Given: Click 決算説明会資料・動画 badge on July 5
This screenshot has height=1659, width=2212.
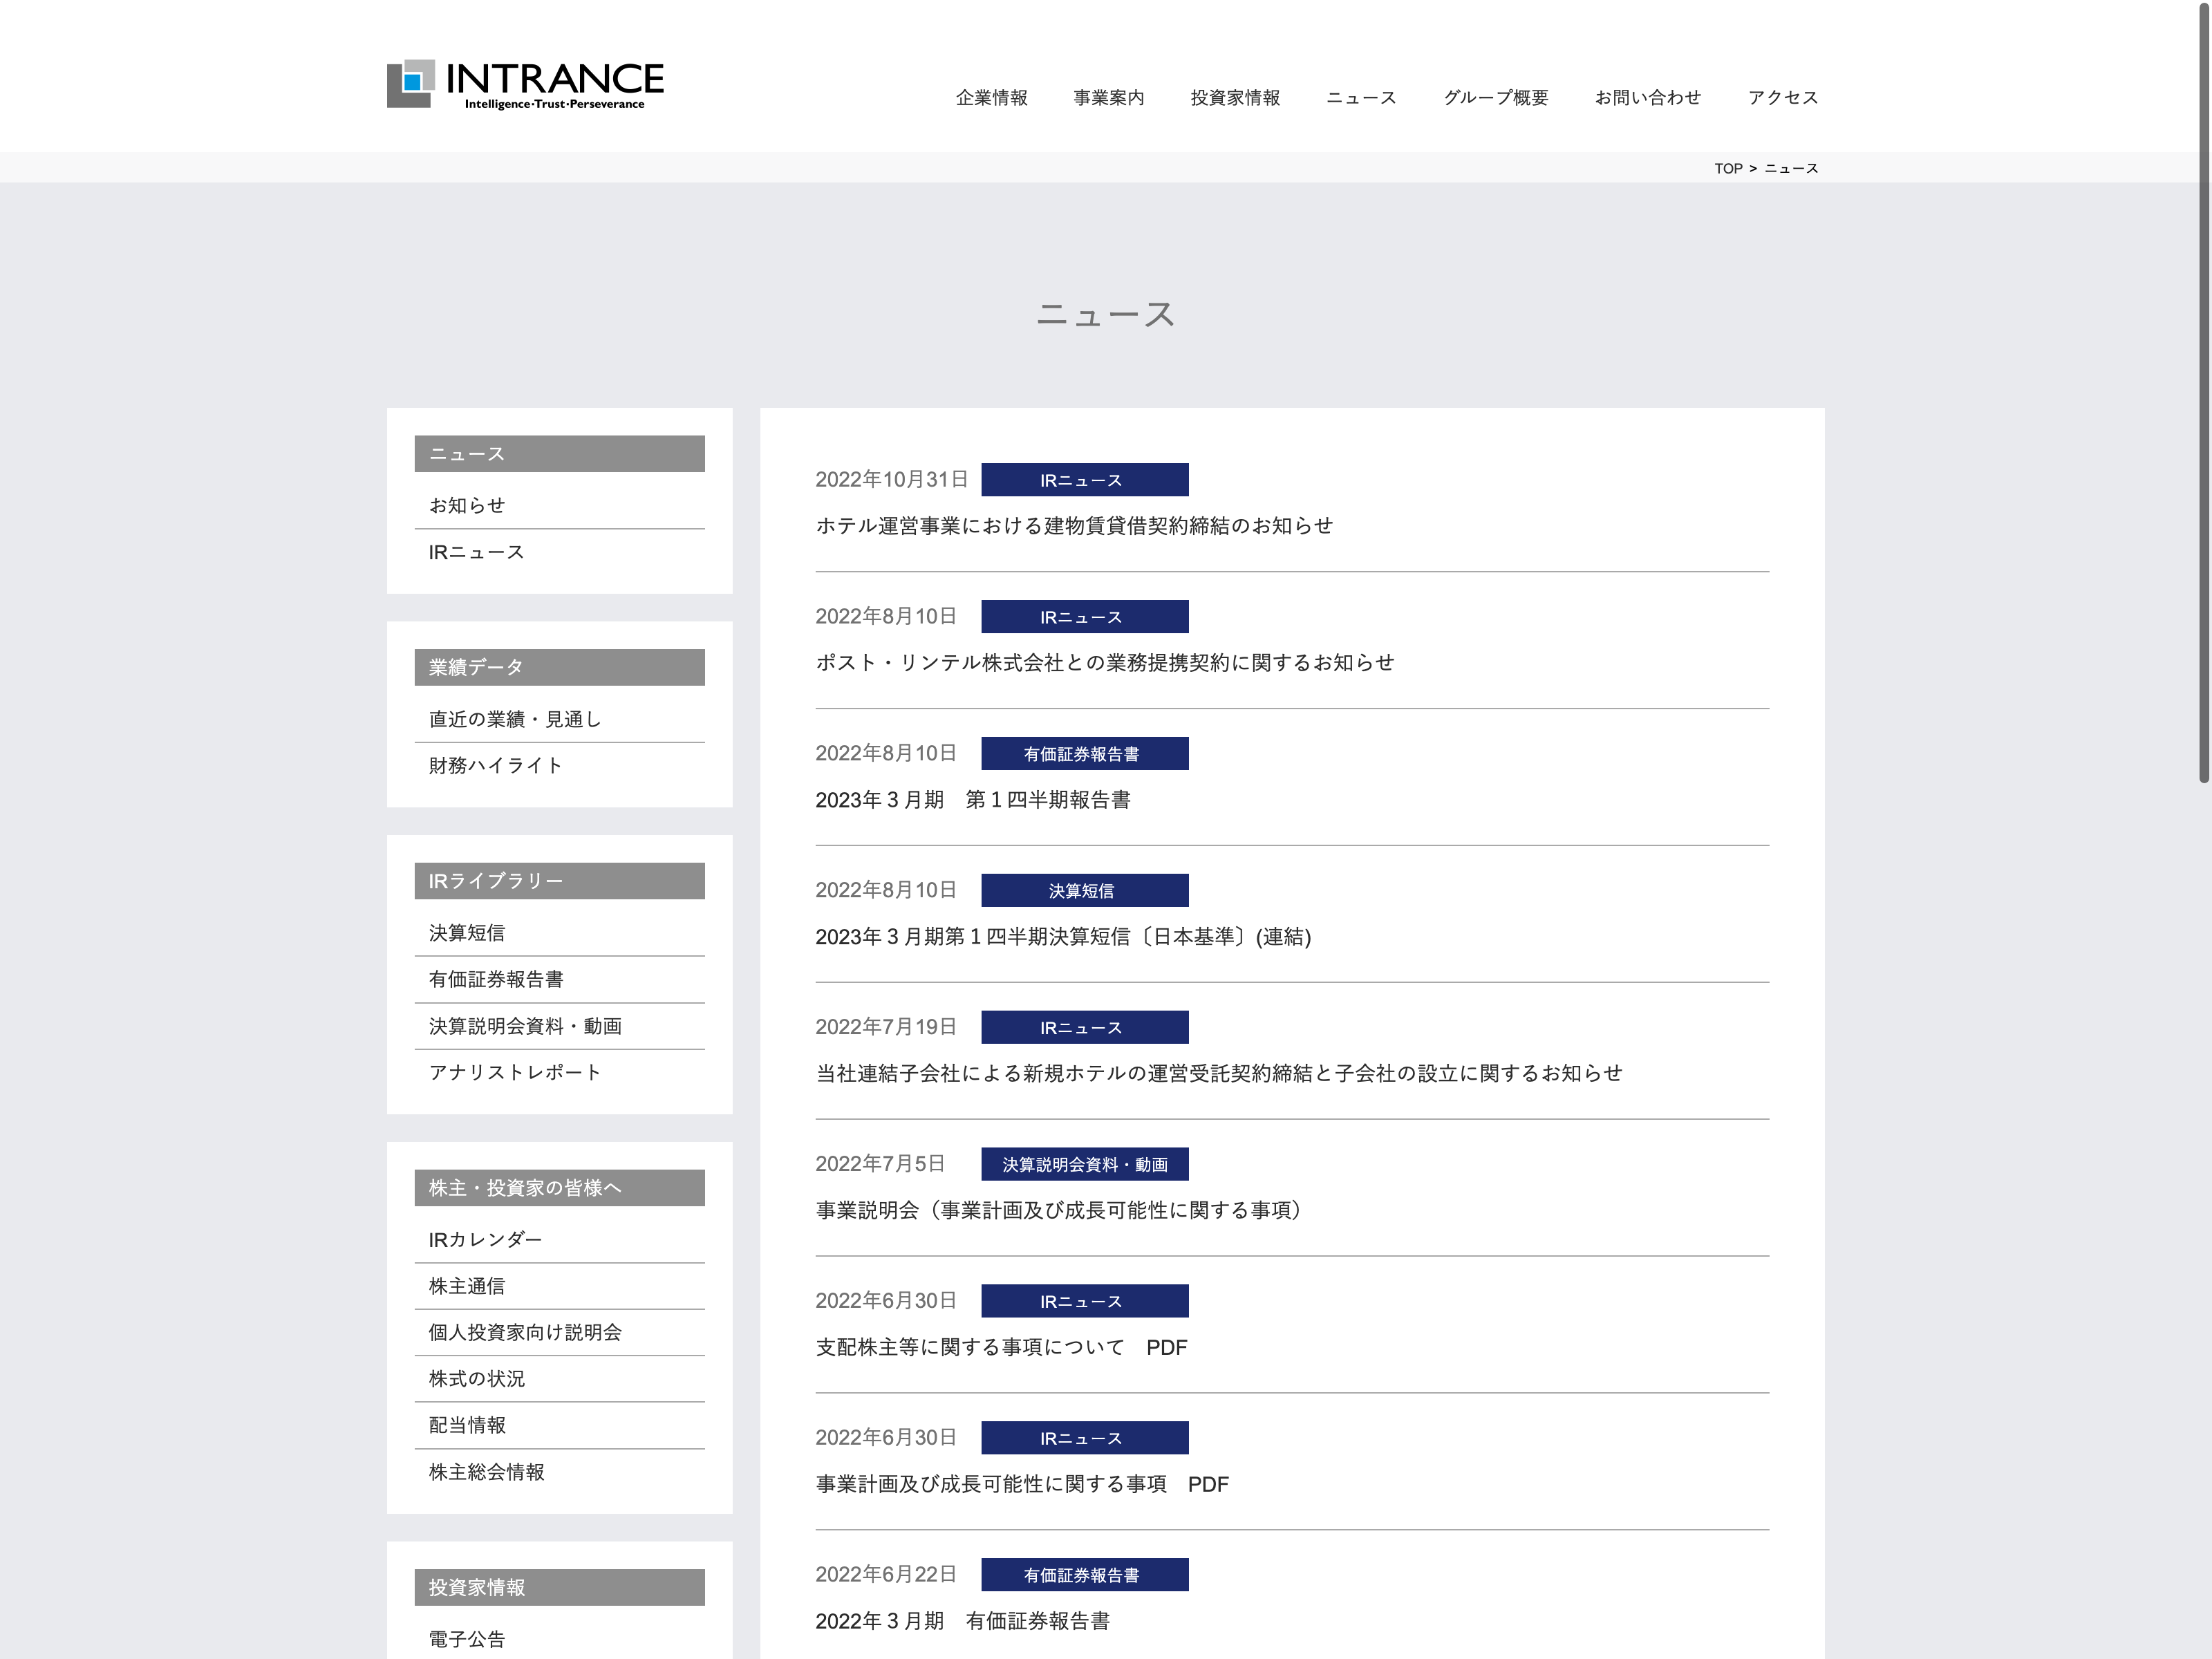Looking at the screenshot, I should (1084, 1165).
